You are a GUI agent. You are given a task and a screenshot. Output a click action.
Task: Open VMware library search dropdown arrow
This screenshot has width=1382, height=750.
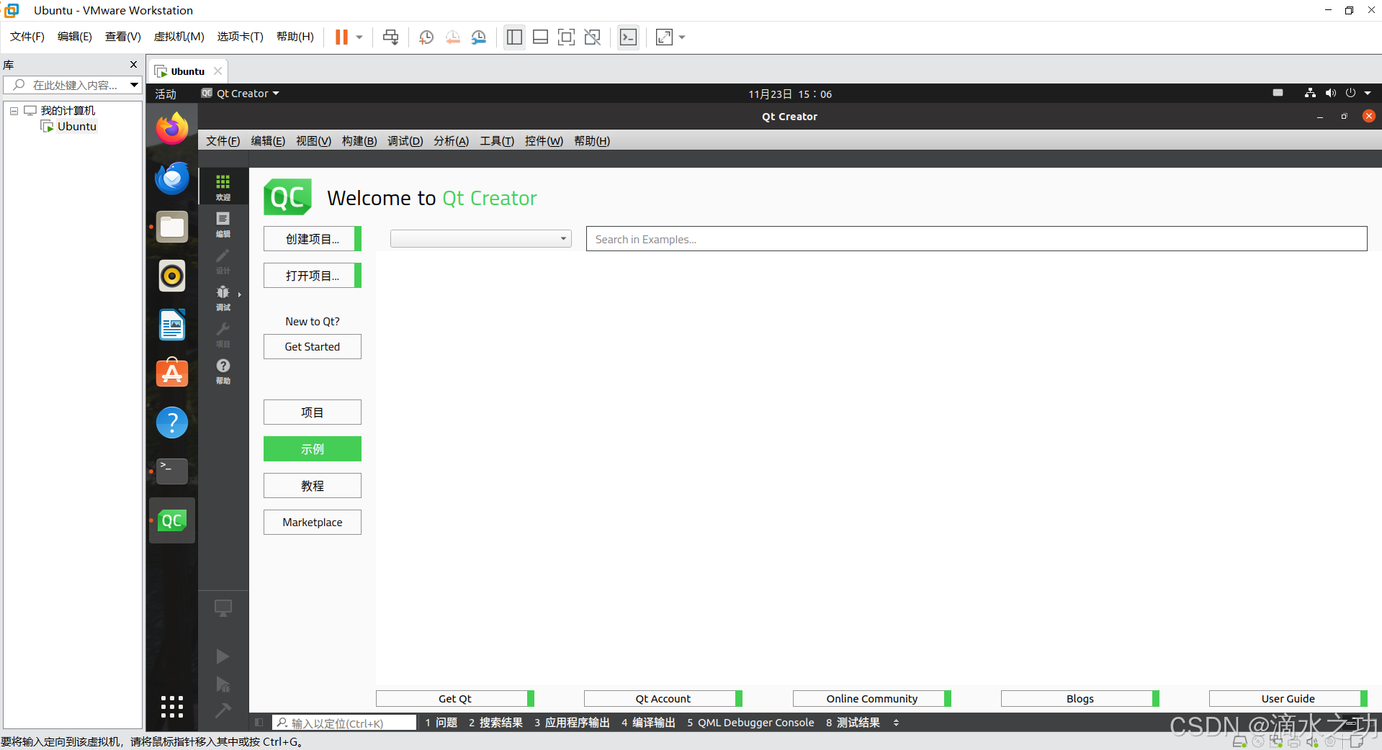[x=134, y=85]
